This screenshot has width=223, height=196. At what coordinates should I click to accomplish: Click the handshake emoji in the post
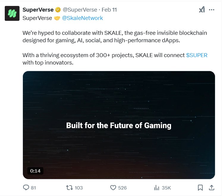pos(57,18)
